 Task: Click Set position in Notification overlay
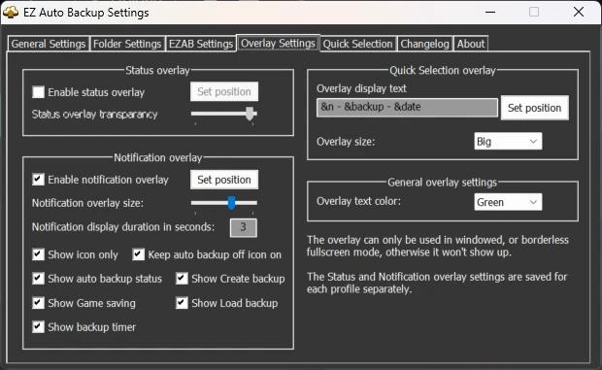pos(224,180)
